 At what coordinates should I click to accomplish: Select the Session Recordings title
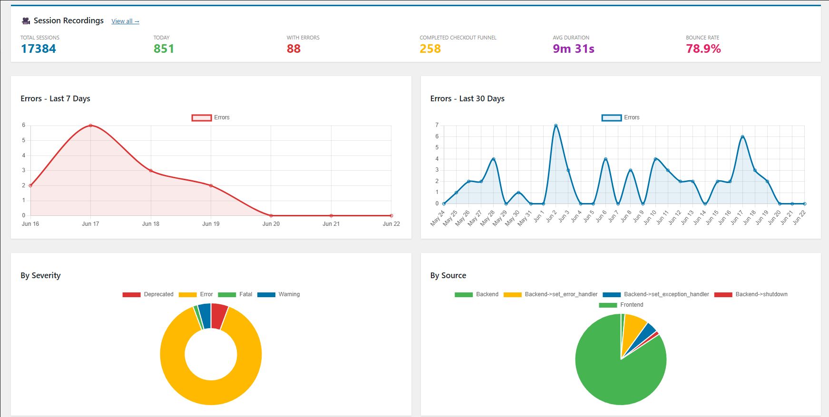(x=68, y=20)
